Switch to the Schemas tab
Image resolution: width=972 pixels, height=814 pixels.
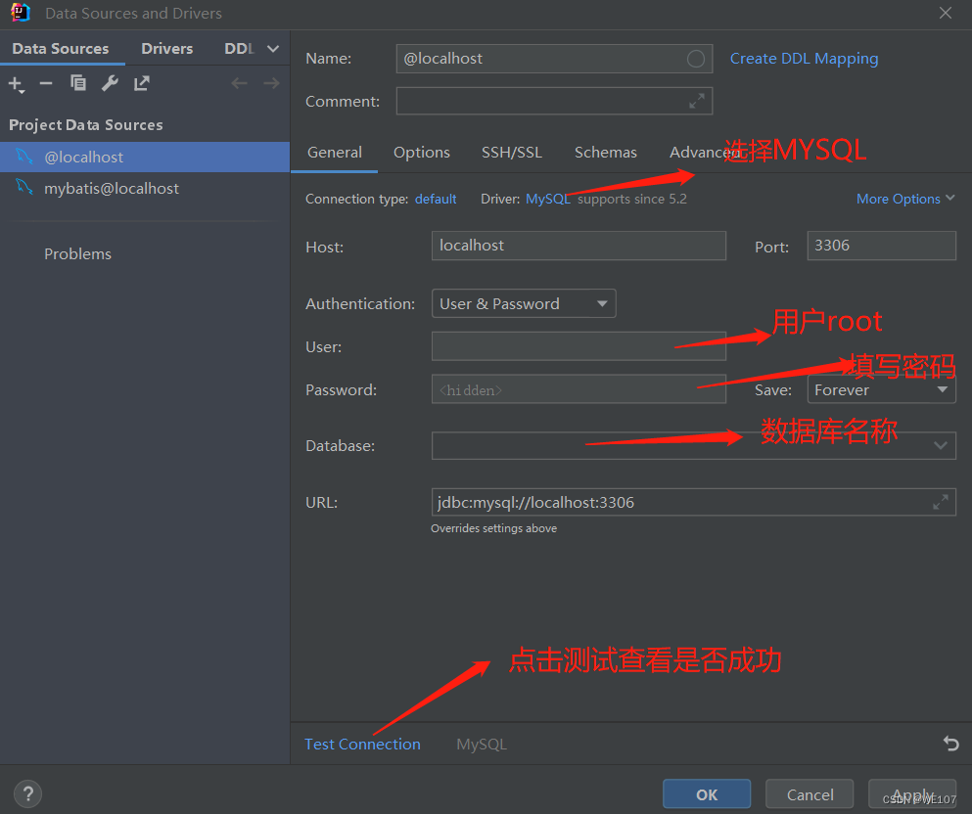605,153
